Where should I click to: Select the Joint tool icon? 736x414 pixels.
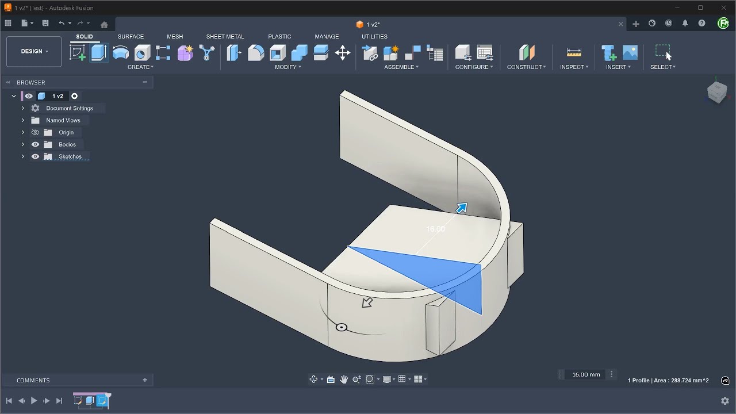click(x=413, y=53)
